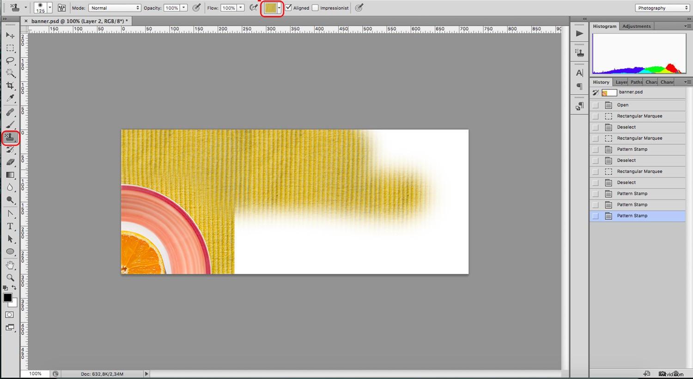693x379 pixels.
Task: Select the Eraser tool
Action: point(10,162)
